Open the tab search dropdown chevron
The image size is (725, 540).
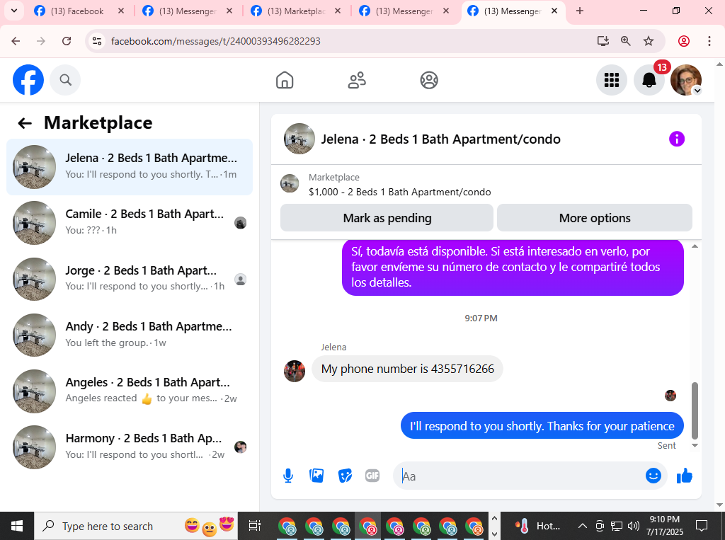pyautogui.click(x=14, y=11)
